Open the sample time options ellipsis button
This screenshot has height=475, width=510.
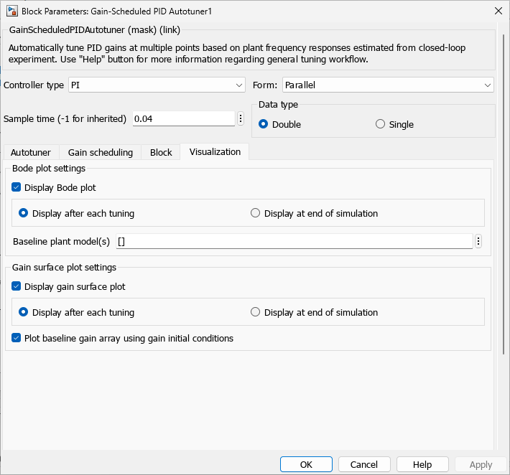point(241,118)
